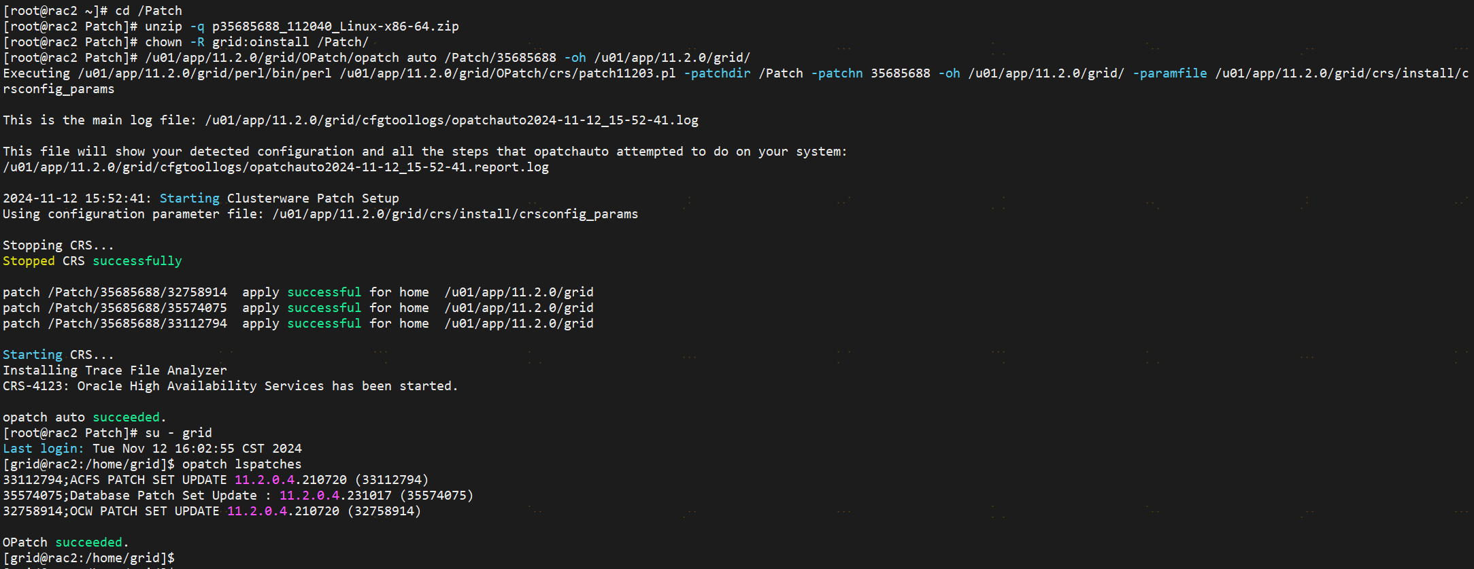The image size is (1474, 569).
Task: Click the 'opatch auto succeeded.' line
Action: (84, 417)
